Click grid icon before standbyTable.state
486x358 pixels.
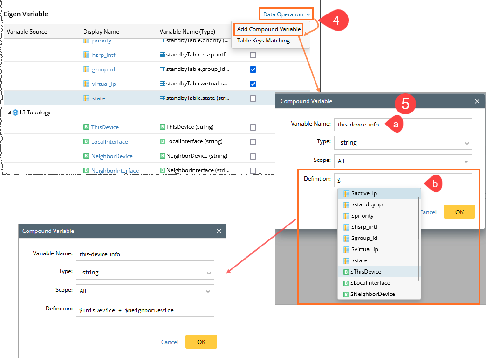(x=163, y=98)
